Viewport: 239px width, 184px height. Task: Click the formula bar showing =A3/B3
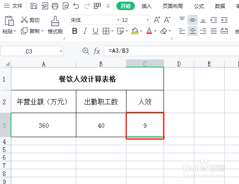[x=172, y=51]
